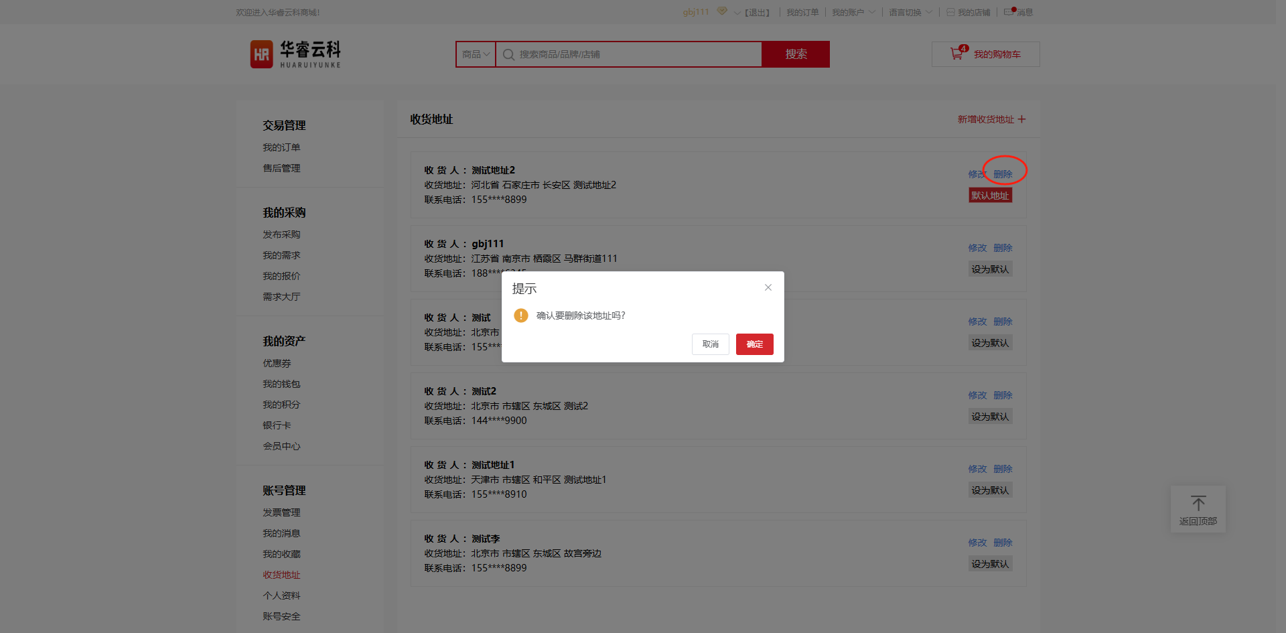Click the Huarui Yunke logo
Screen dimensions: 1286x633
coord(295,54)
